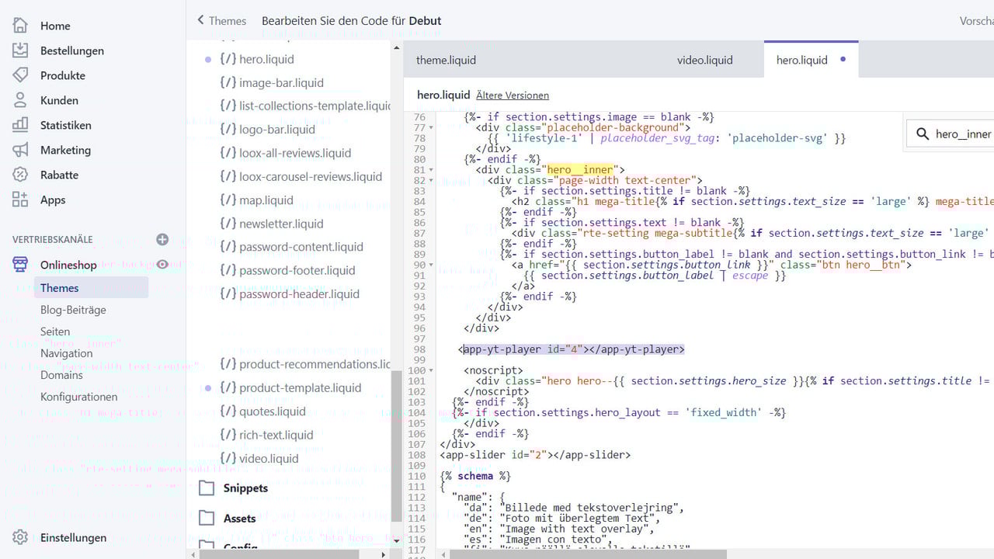This screenshot has height=559, width=994.
Task: Open Konfigurationen submenu item
Action: [x=79, y=397]
